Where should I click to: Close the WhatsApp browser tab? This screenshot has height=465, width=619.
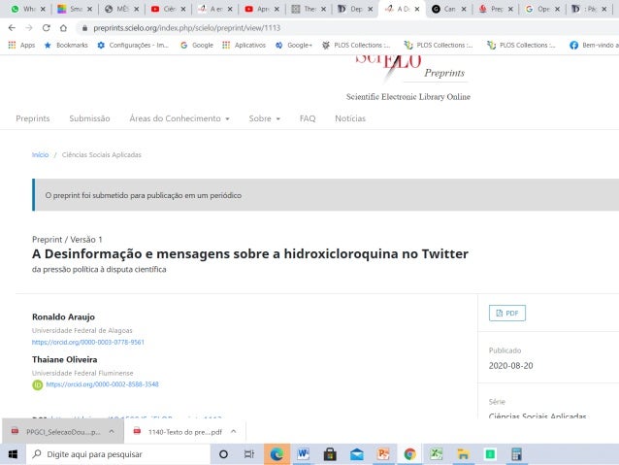(43, 9)
